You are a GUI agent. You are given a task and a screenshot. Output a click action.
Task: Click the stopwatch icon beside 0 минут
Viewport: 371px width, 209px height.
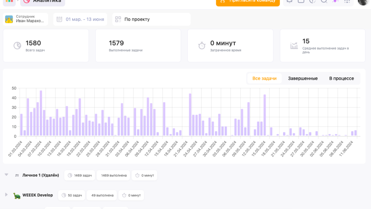(x=202, y=45)
